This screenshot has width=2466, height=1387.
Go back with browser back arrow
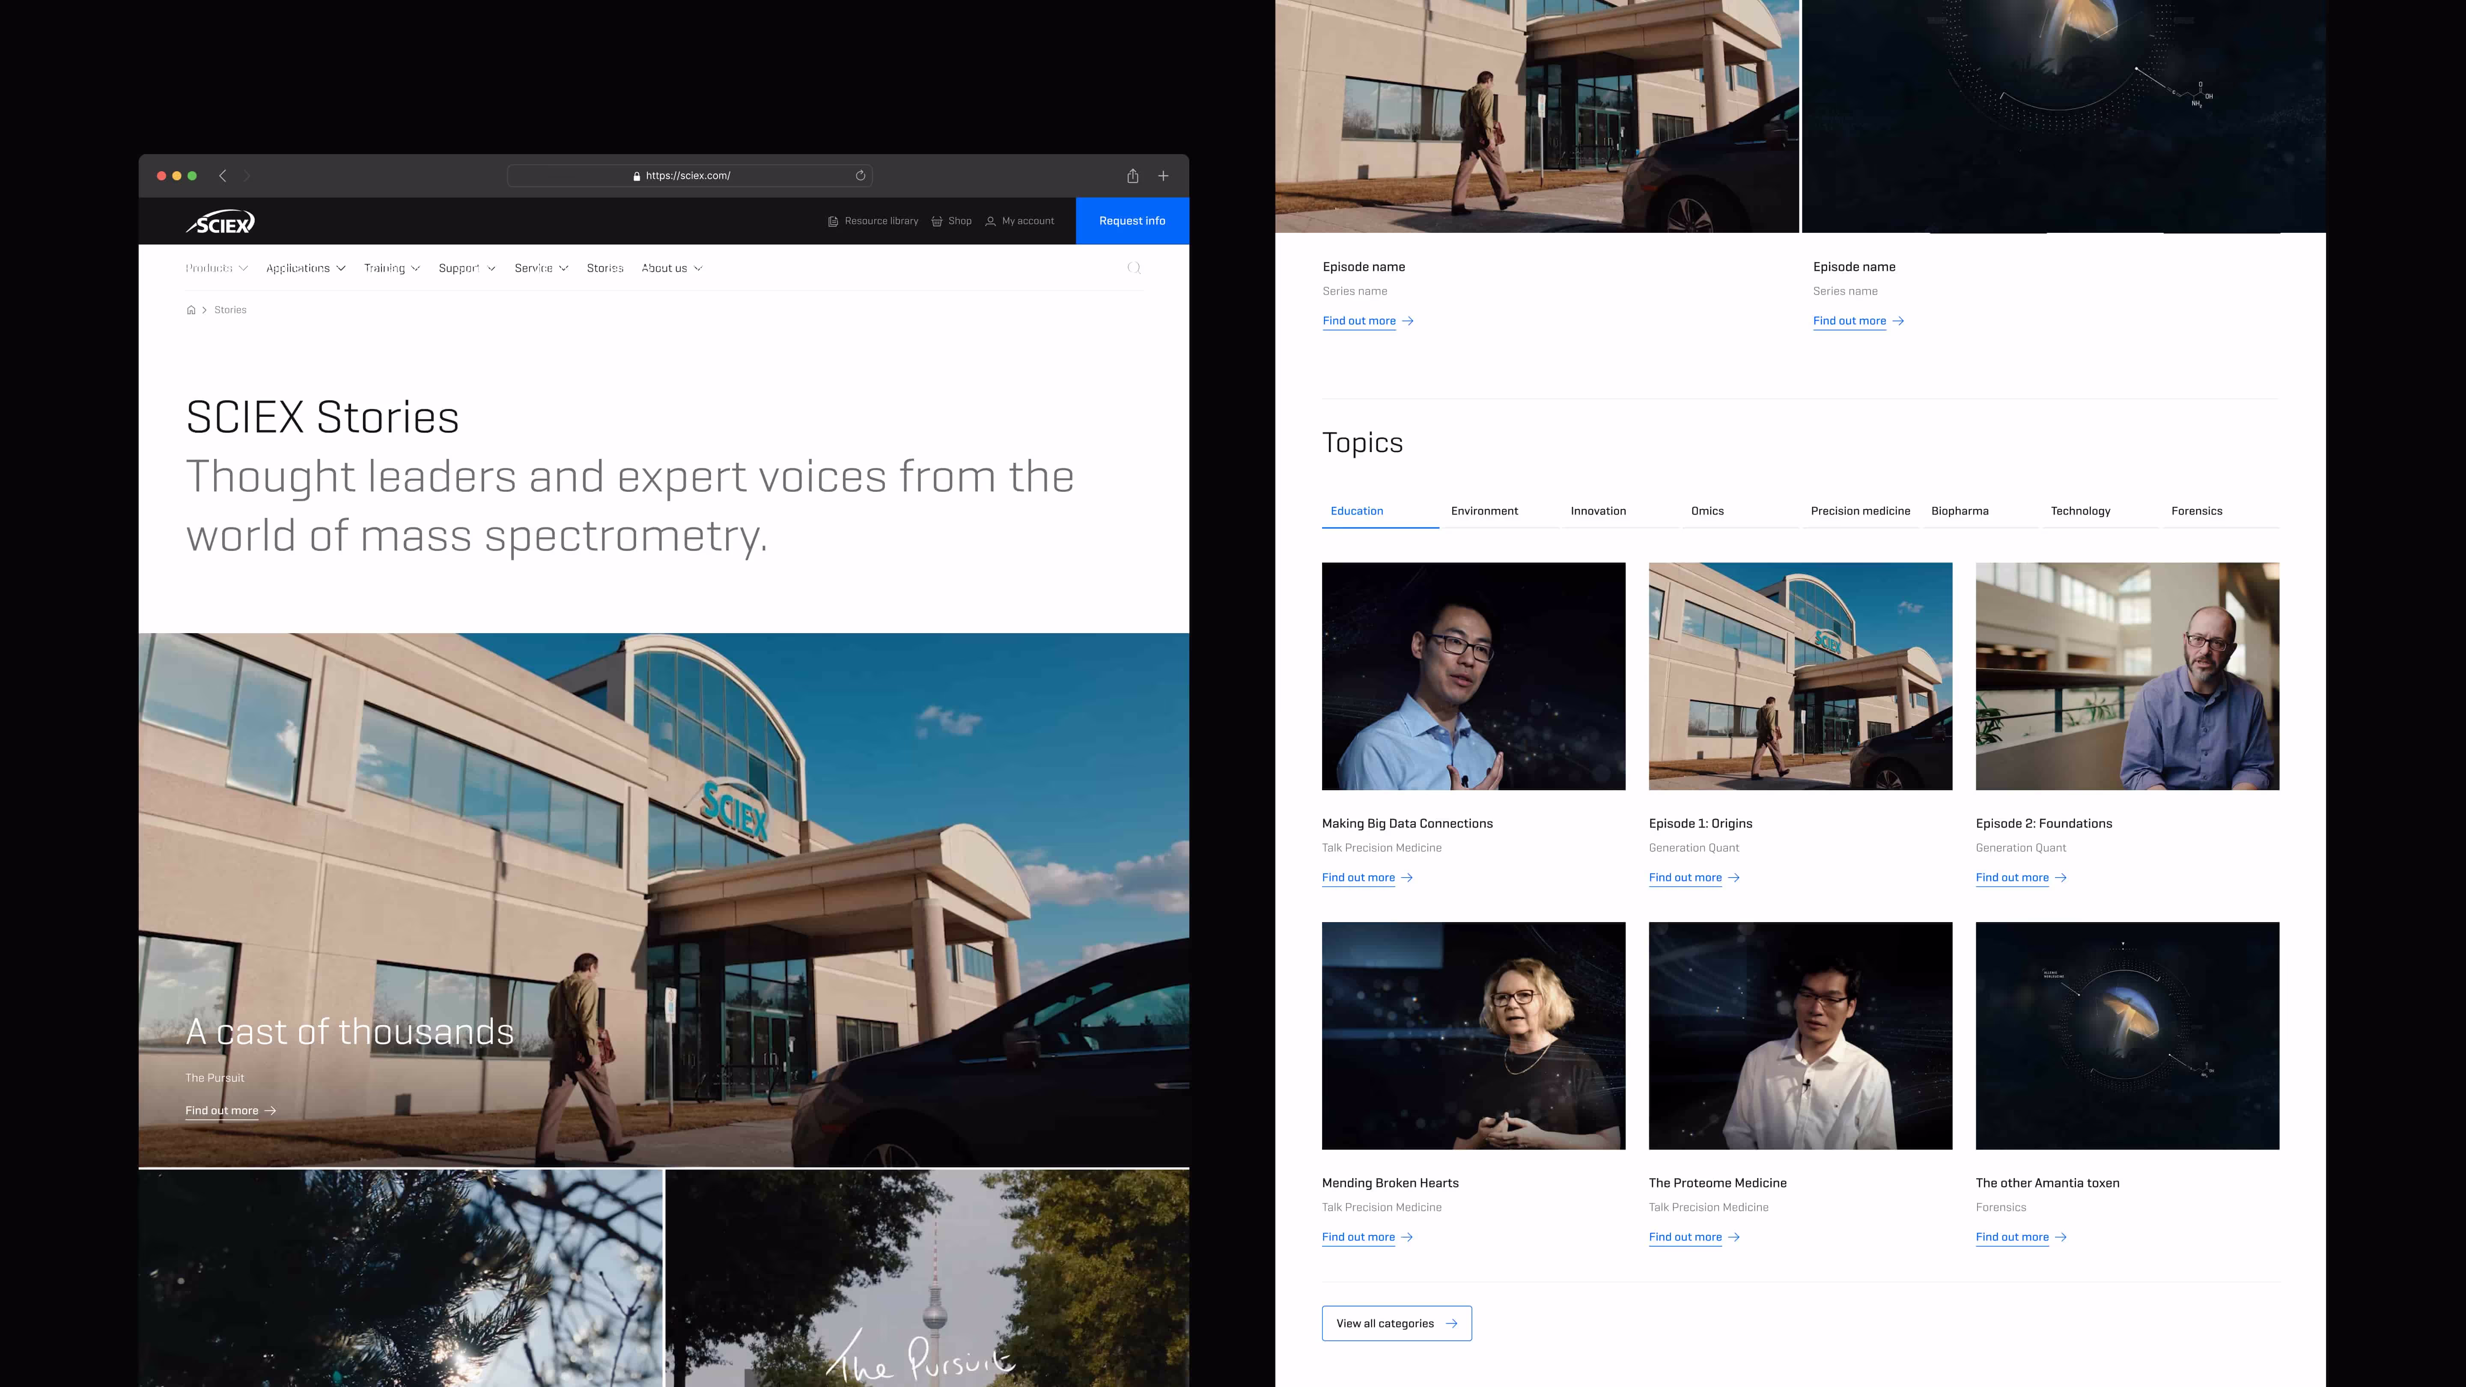click(x=223, y=175)
